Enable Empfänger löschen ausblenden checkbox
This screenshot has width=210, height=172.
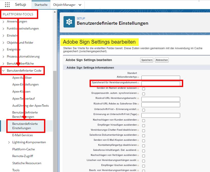pos(143,166)
